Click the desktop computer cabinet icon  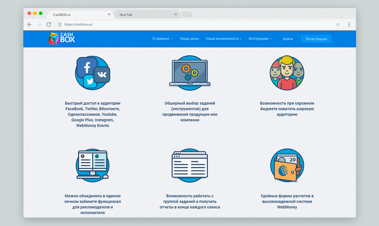click(x=92, y=166)
